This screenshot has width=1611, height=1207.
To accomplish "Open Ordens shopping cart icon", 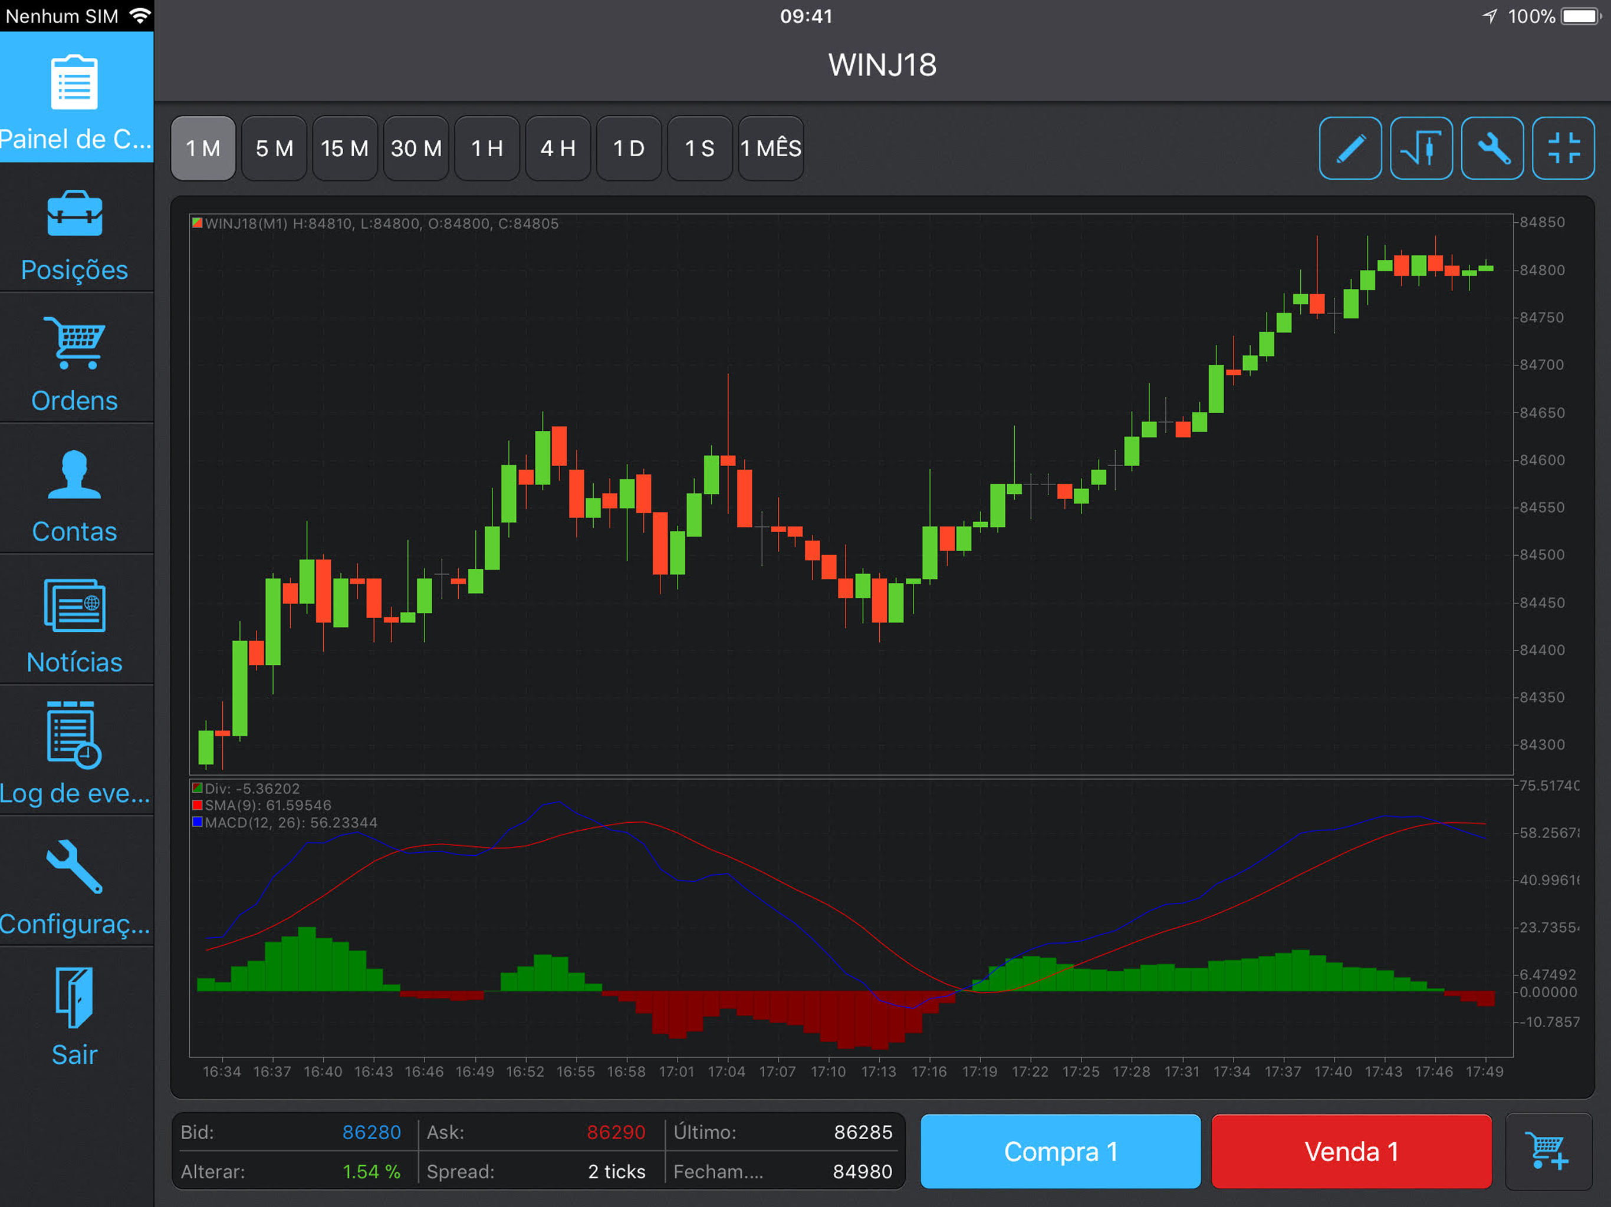I will (x=74, y=343).
